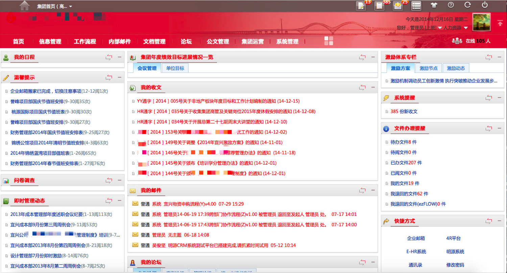Expand the 集团首页 dropdown at top left
This screenshot has width=507, height=273.
click(70, 6)
